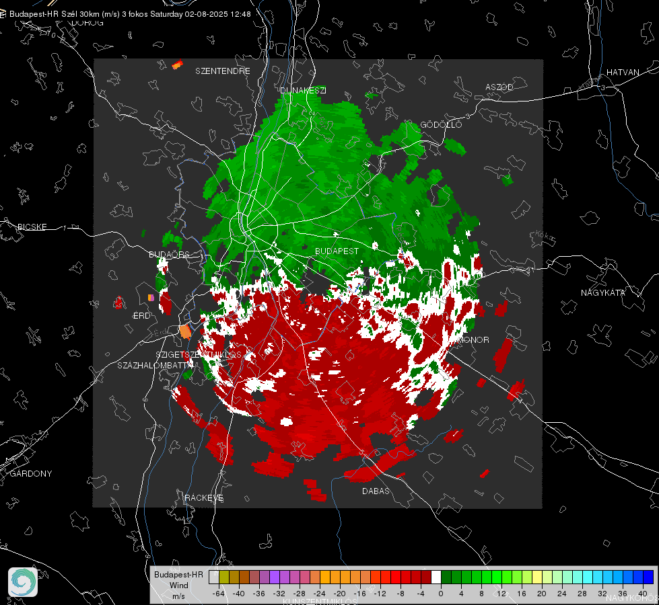Click the MONOR map label
Screen dimensions: 659x605
click(473, 339)
